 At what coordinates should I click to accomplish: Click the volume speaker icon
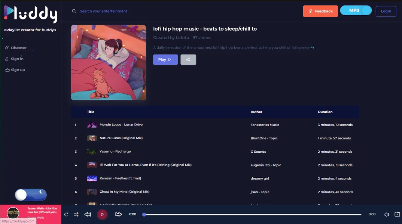[x=387, y=214]
